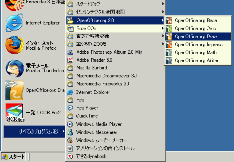Viewport: 234px width, 162px height.
Task: Expand the スタートアップ submenu arrow
Action: (163, 4)
